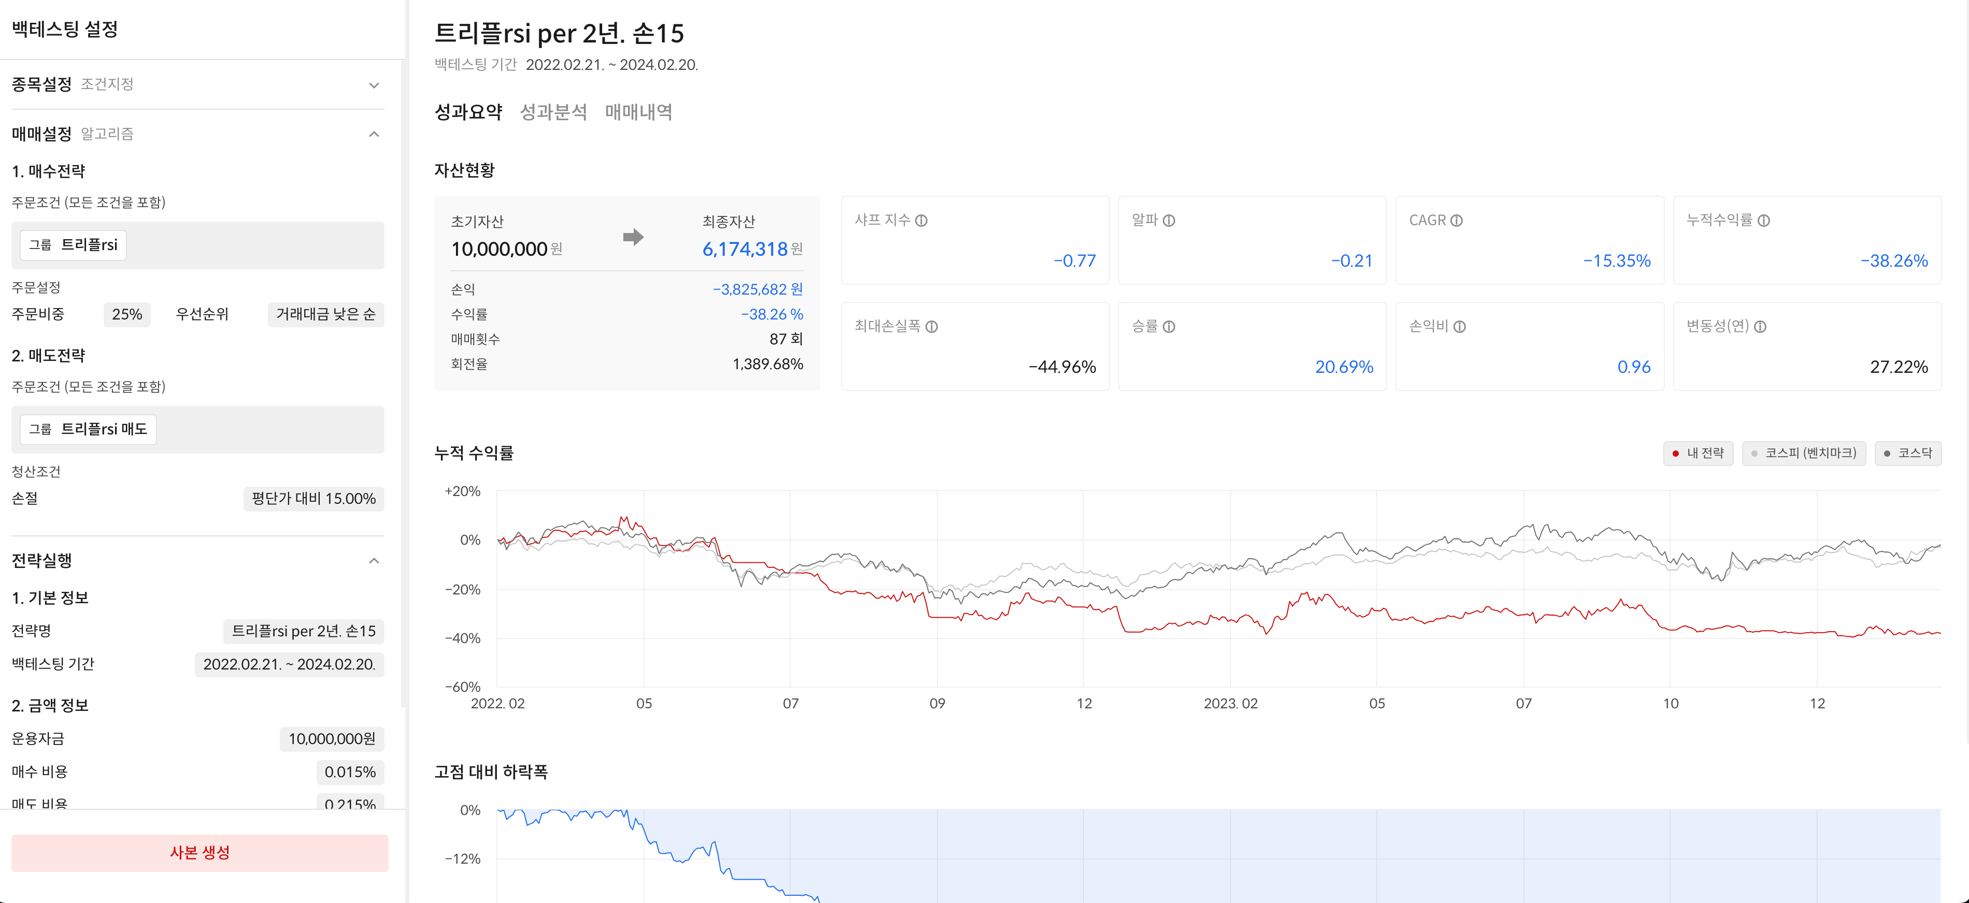Switch to the 매매내역 tab

click(638, 112)
